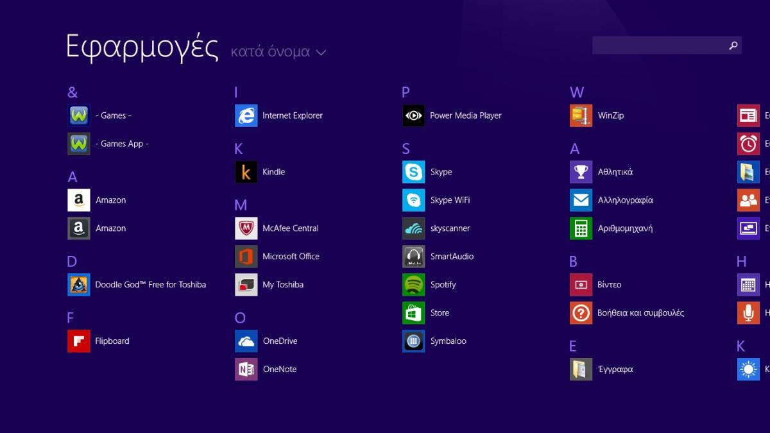Open the orange people contacts icon
Viewport: 770px width, 433px height.
pos(749,200)
